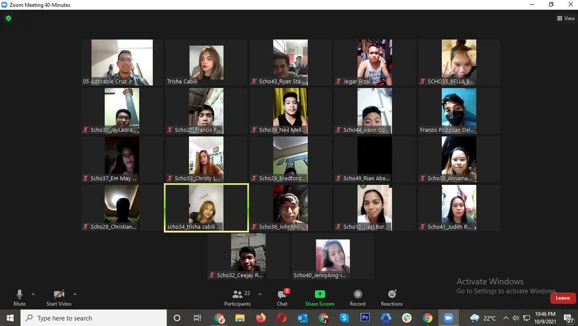Open Task View in the taskbar

[x=197, y=318]
